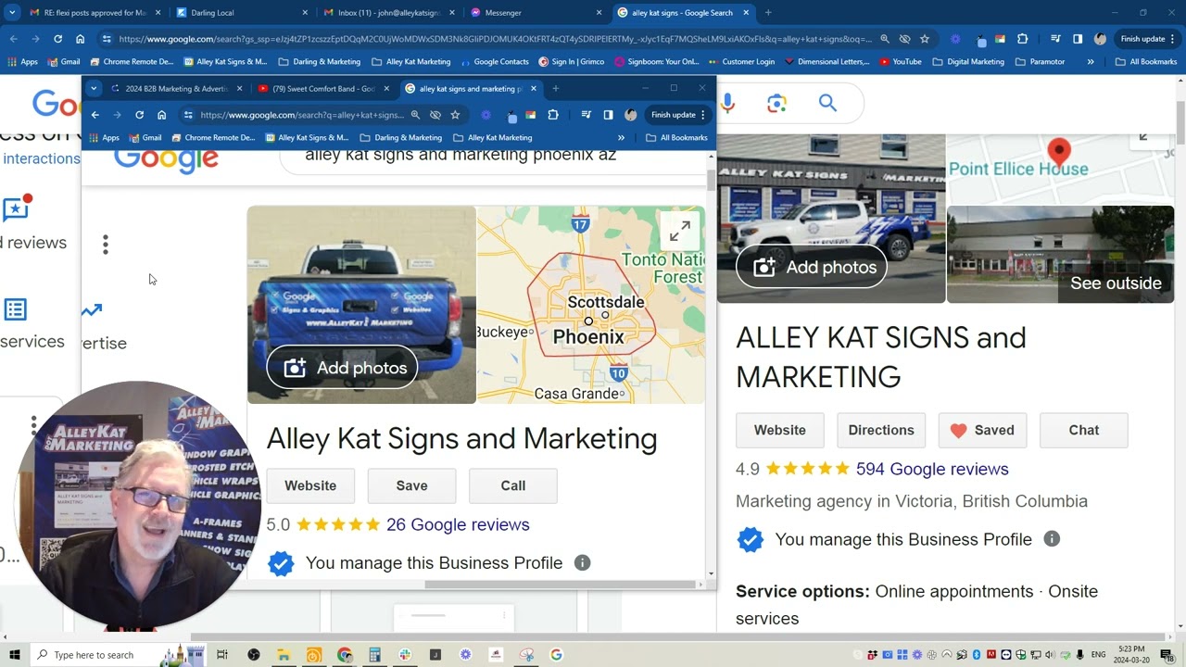Screen dimensions: 1186x667
Task: Open reviews icon with red notification dot
Action: [16, 208]
